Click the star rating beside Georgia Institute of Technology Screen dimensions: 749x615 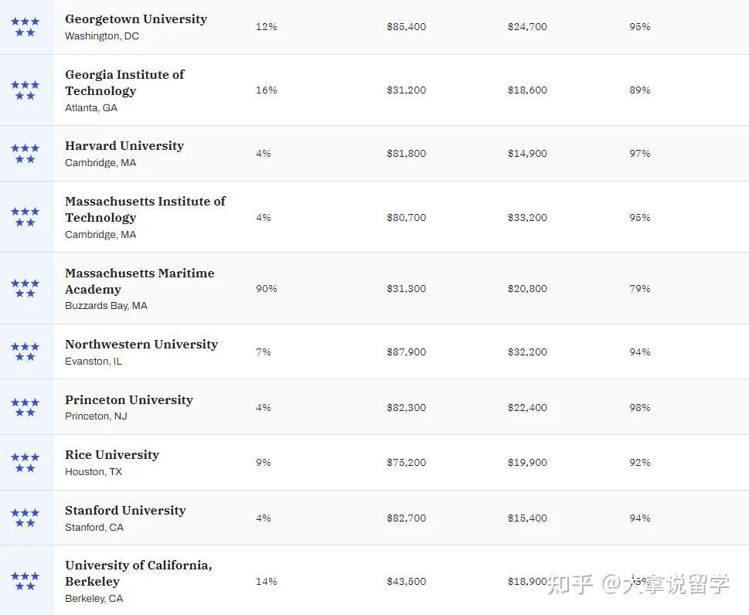25,90
